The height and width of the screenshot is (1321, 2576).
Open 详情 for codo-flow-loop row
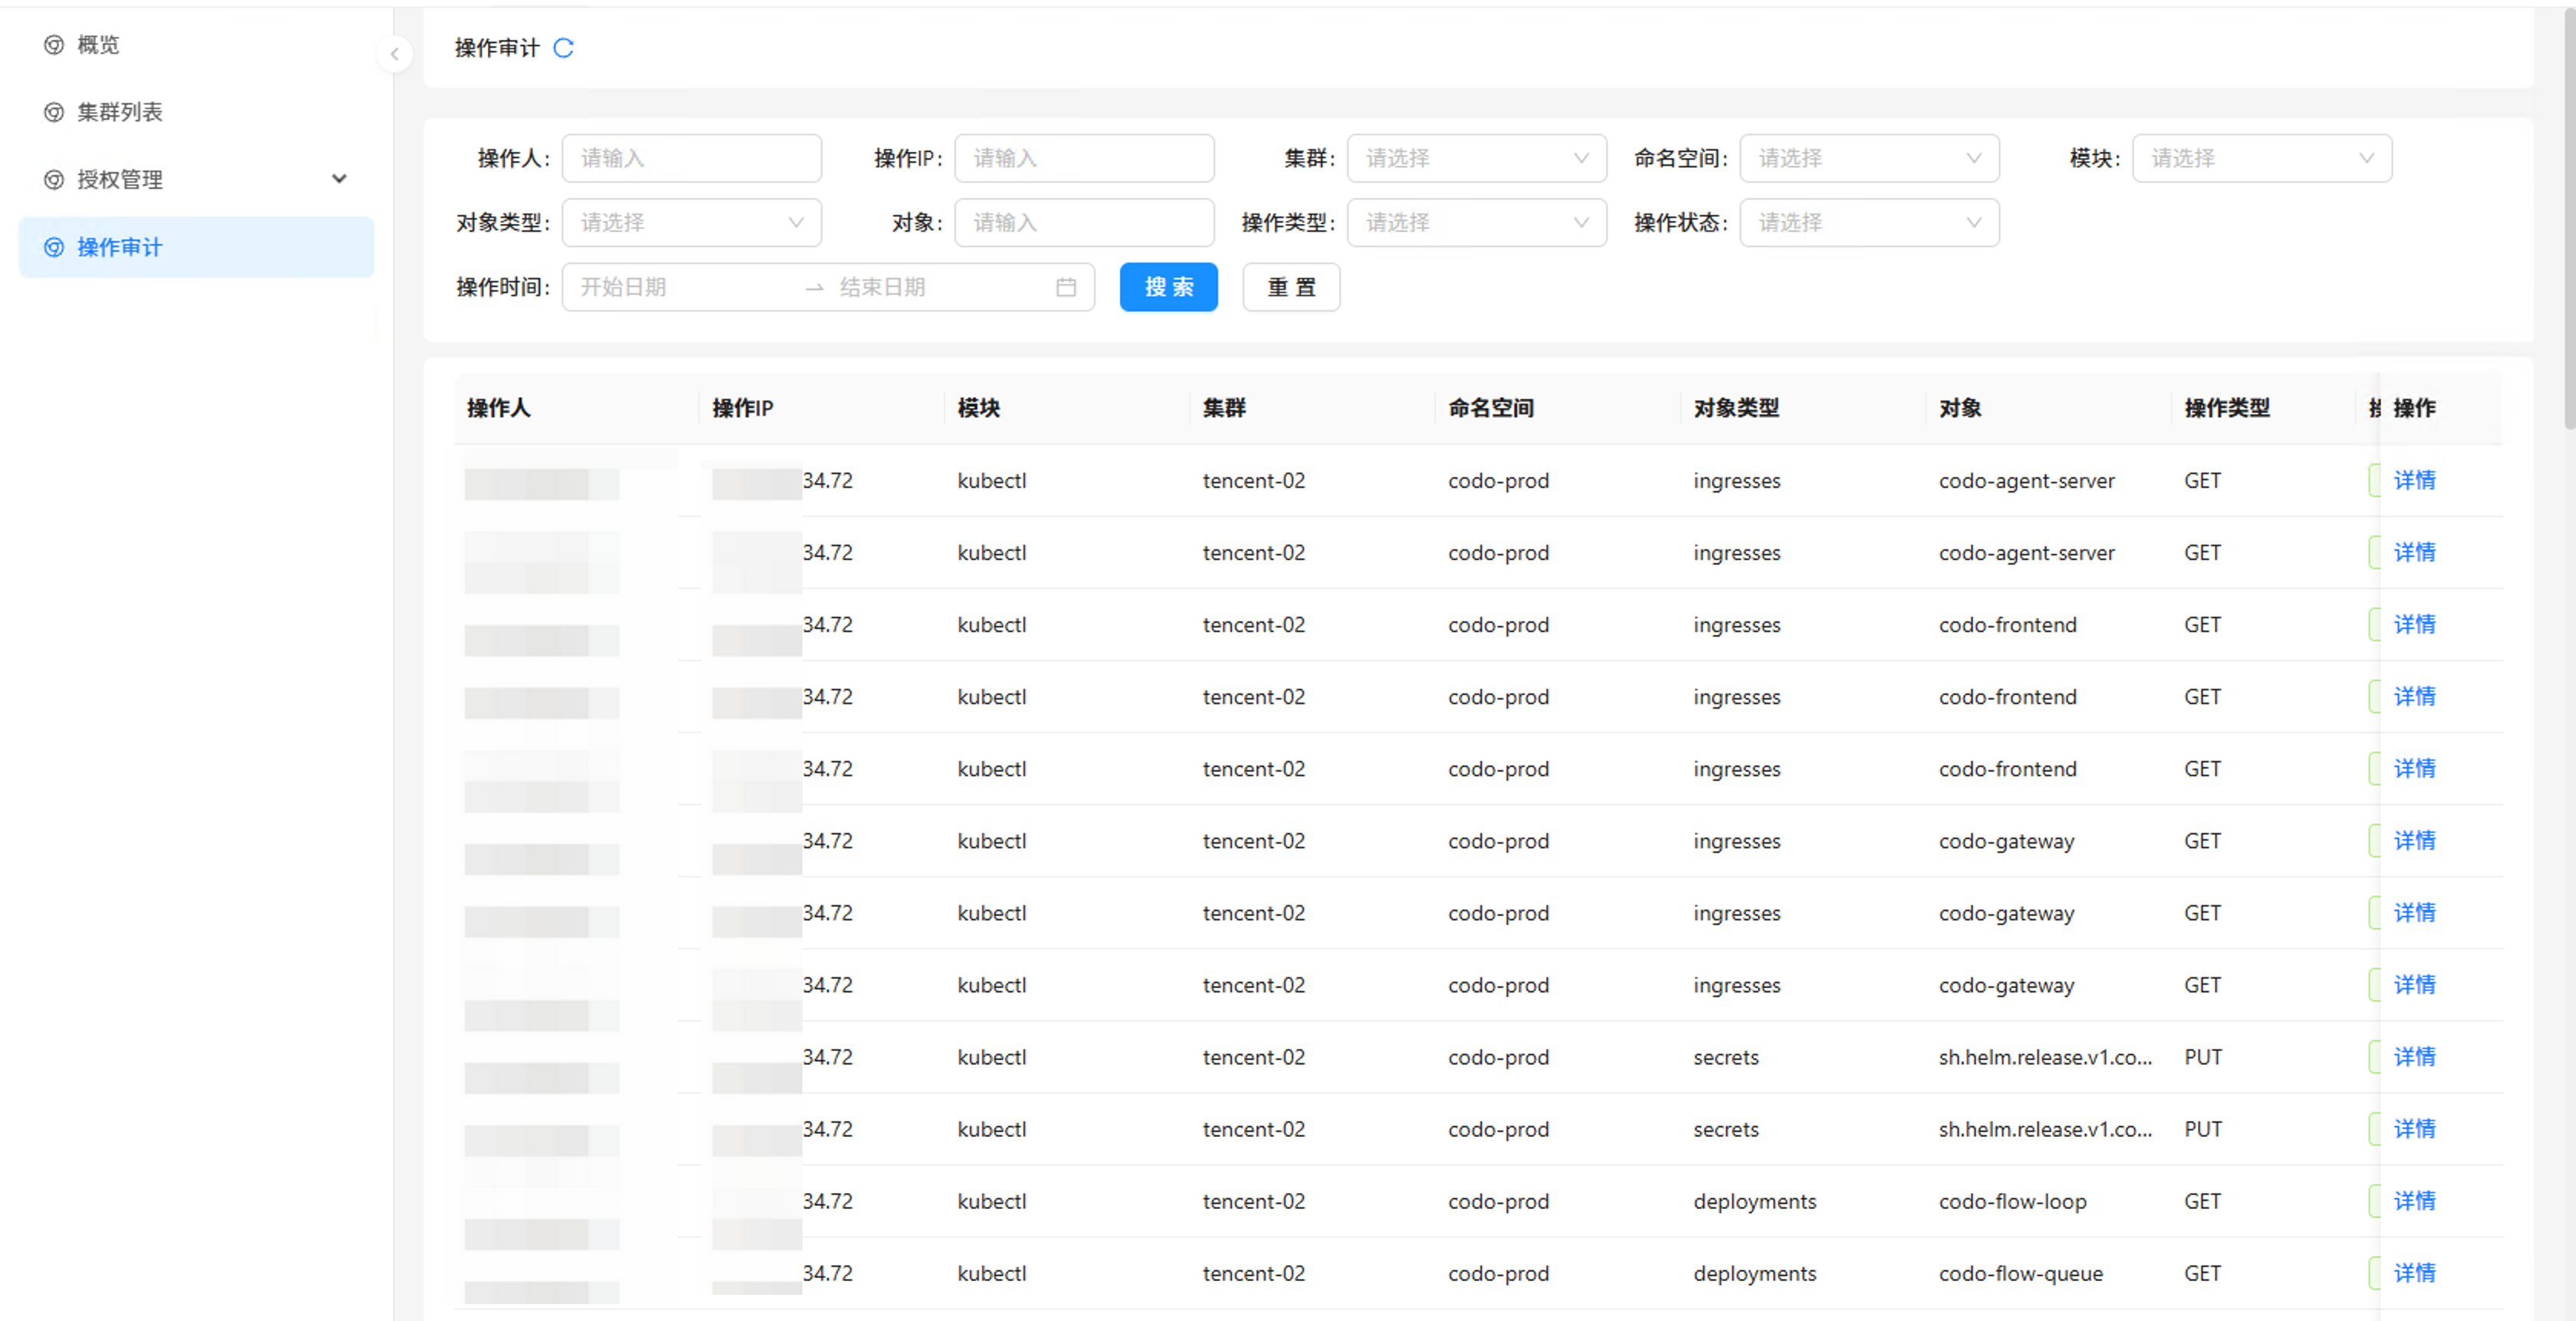(2414, 1201)
